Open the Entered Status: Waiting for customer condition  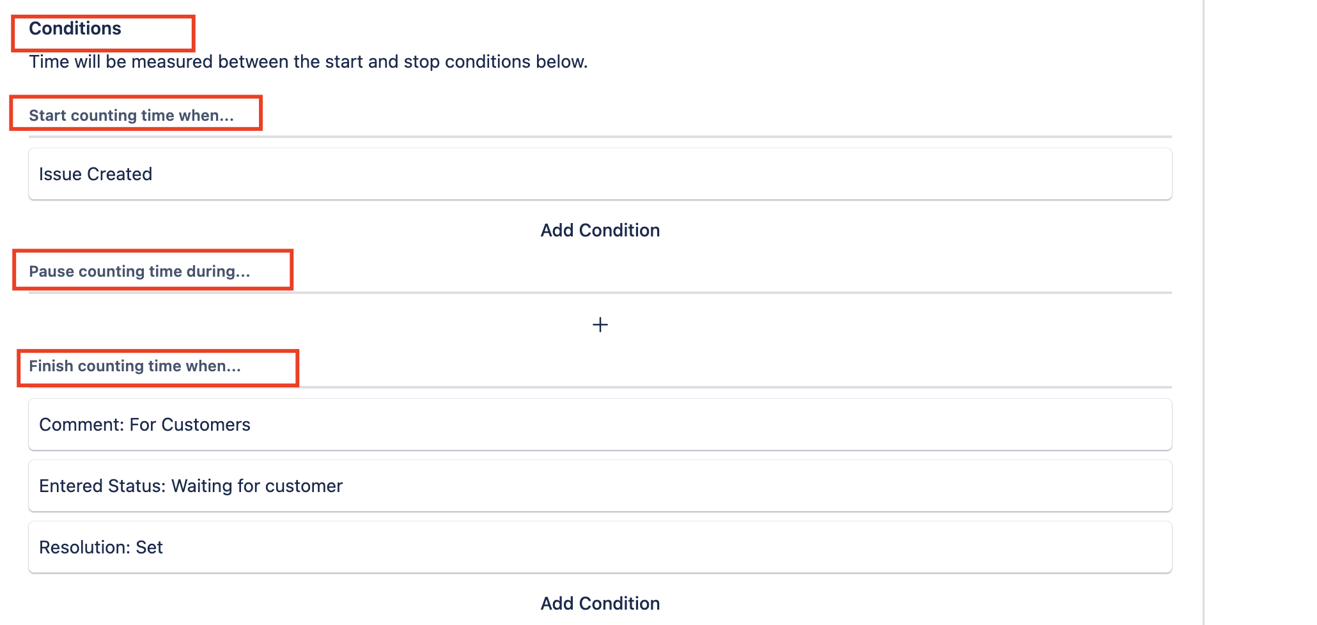click(x=600, y=486)
